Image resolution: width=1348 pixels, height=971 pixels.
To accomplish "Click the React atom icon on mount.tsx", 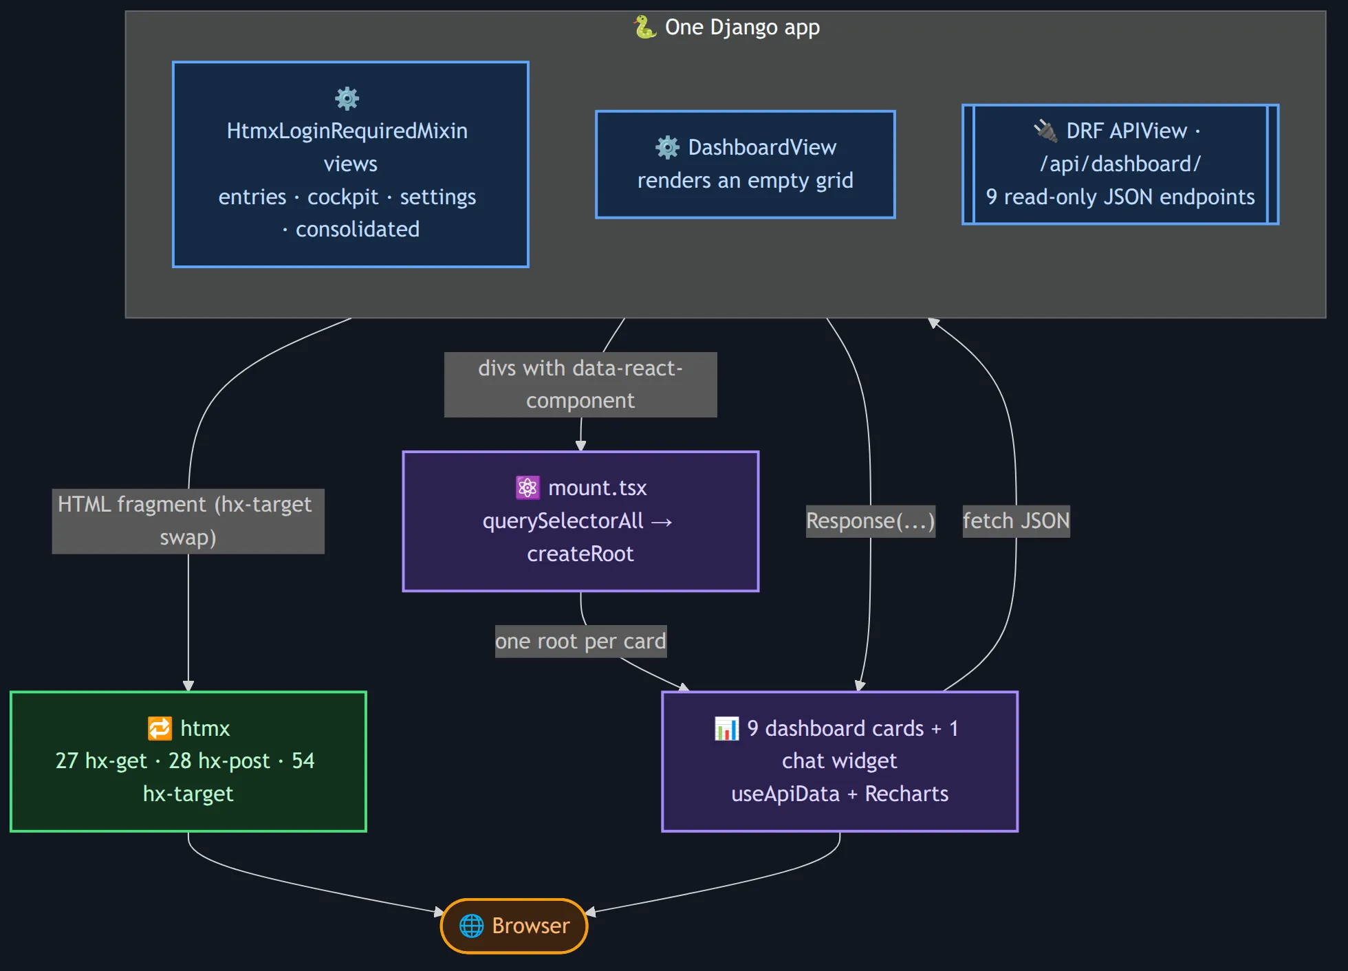I will click(528, 488).
